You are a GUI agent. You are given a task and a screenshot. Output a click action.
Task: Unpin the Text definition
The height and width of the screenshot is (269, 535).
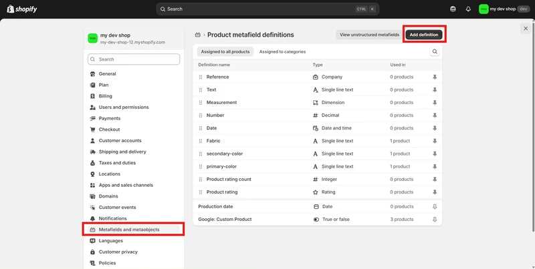point(434,90)
